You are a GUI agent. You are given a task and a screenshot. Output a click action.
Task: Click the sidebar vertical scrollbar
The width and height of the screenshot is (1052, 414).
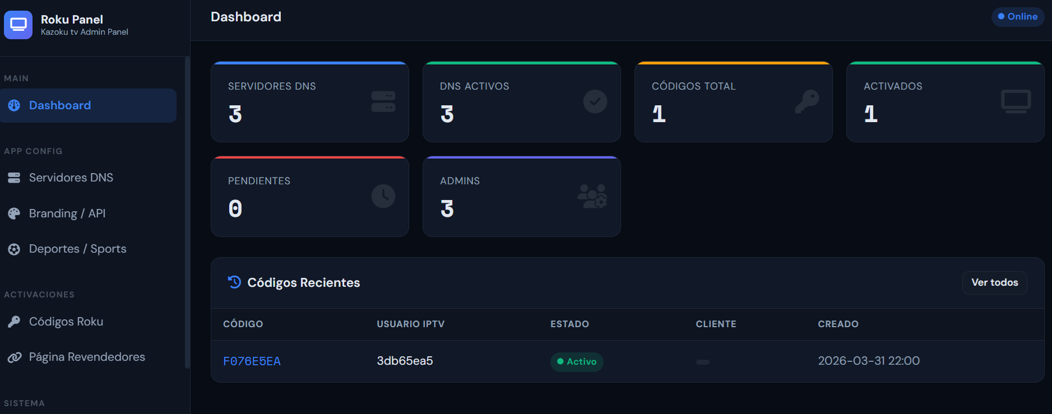click(x=187, y=213)
